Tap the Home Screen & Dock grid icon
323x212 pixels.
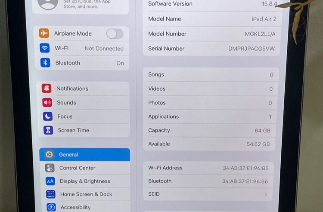click(51, 194)
